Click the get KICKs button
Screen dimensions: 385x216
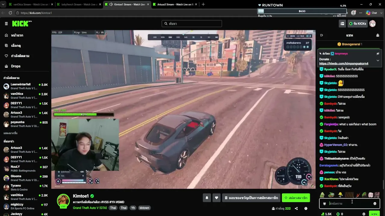coord(357,24)
